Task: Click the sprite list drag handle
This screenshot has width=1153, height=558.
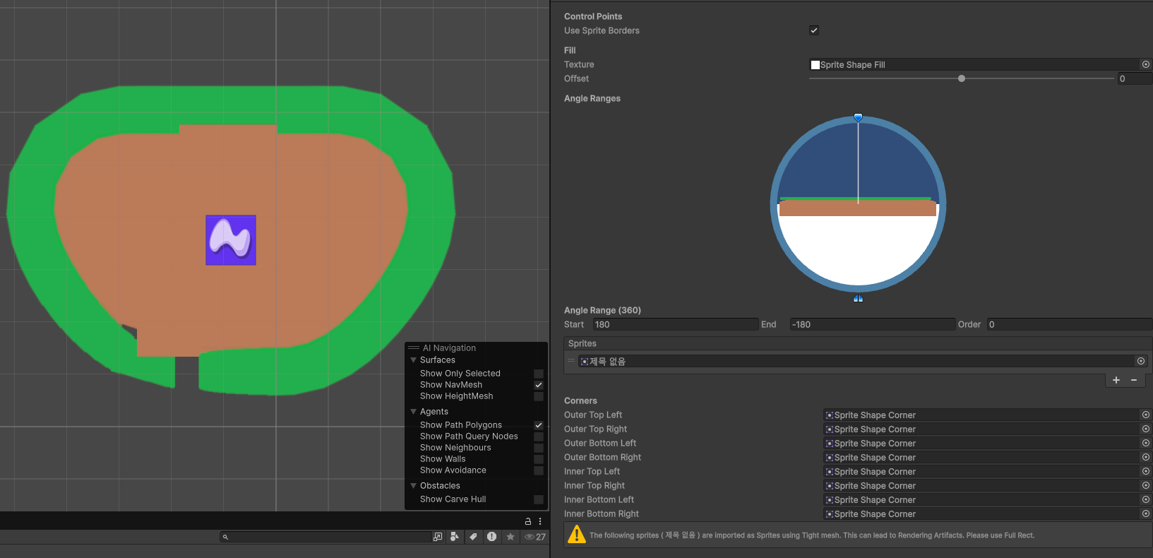Action: point(571,361)
